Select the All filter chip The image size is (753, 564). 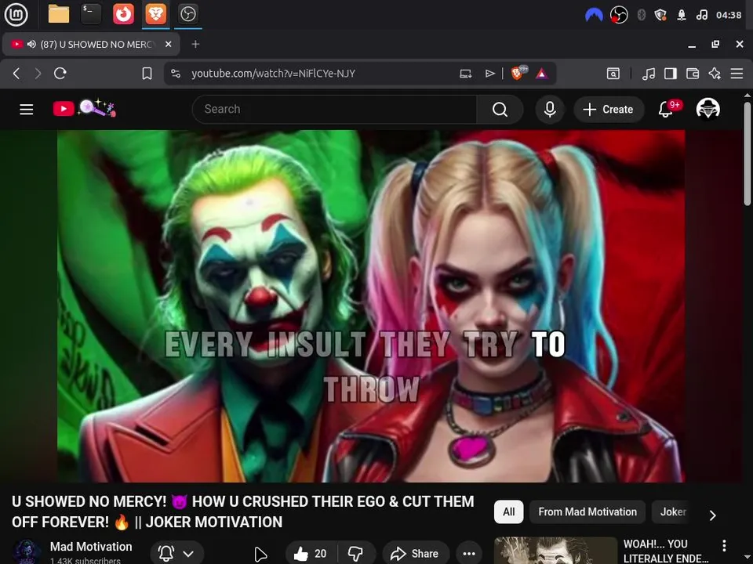click(508, 512)
